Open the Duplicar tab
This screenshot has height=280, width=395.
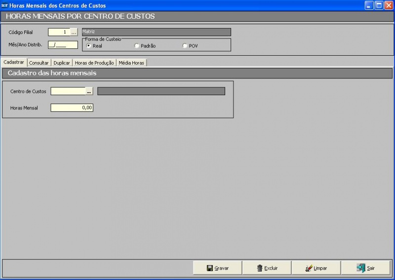click(62, 63)
